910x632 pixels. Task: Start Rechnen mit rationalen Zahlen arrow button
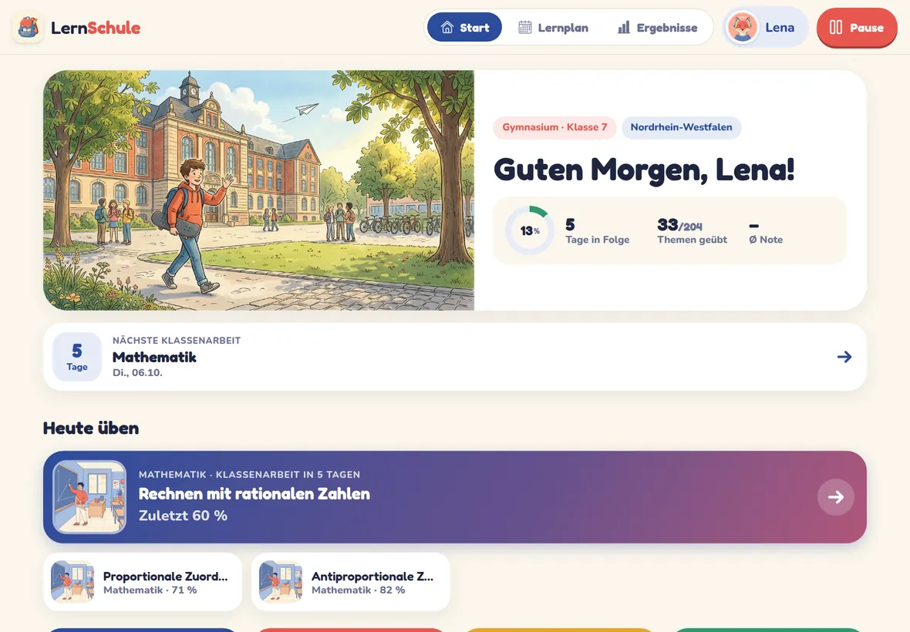836,497
